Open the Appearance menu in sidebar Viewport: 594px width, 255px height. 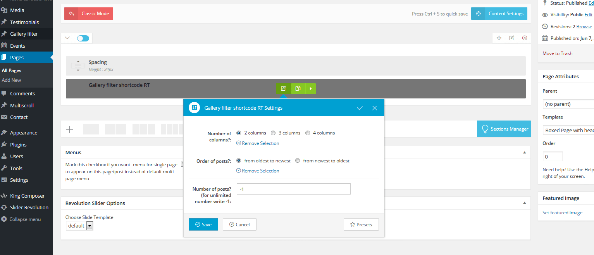click(x=24, y=133)
